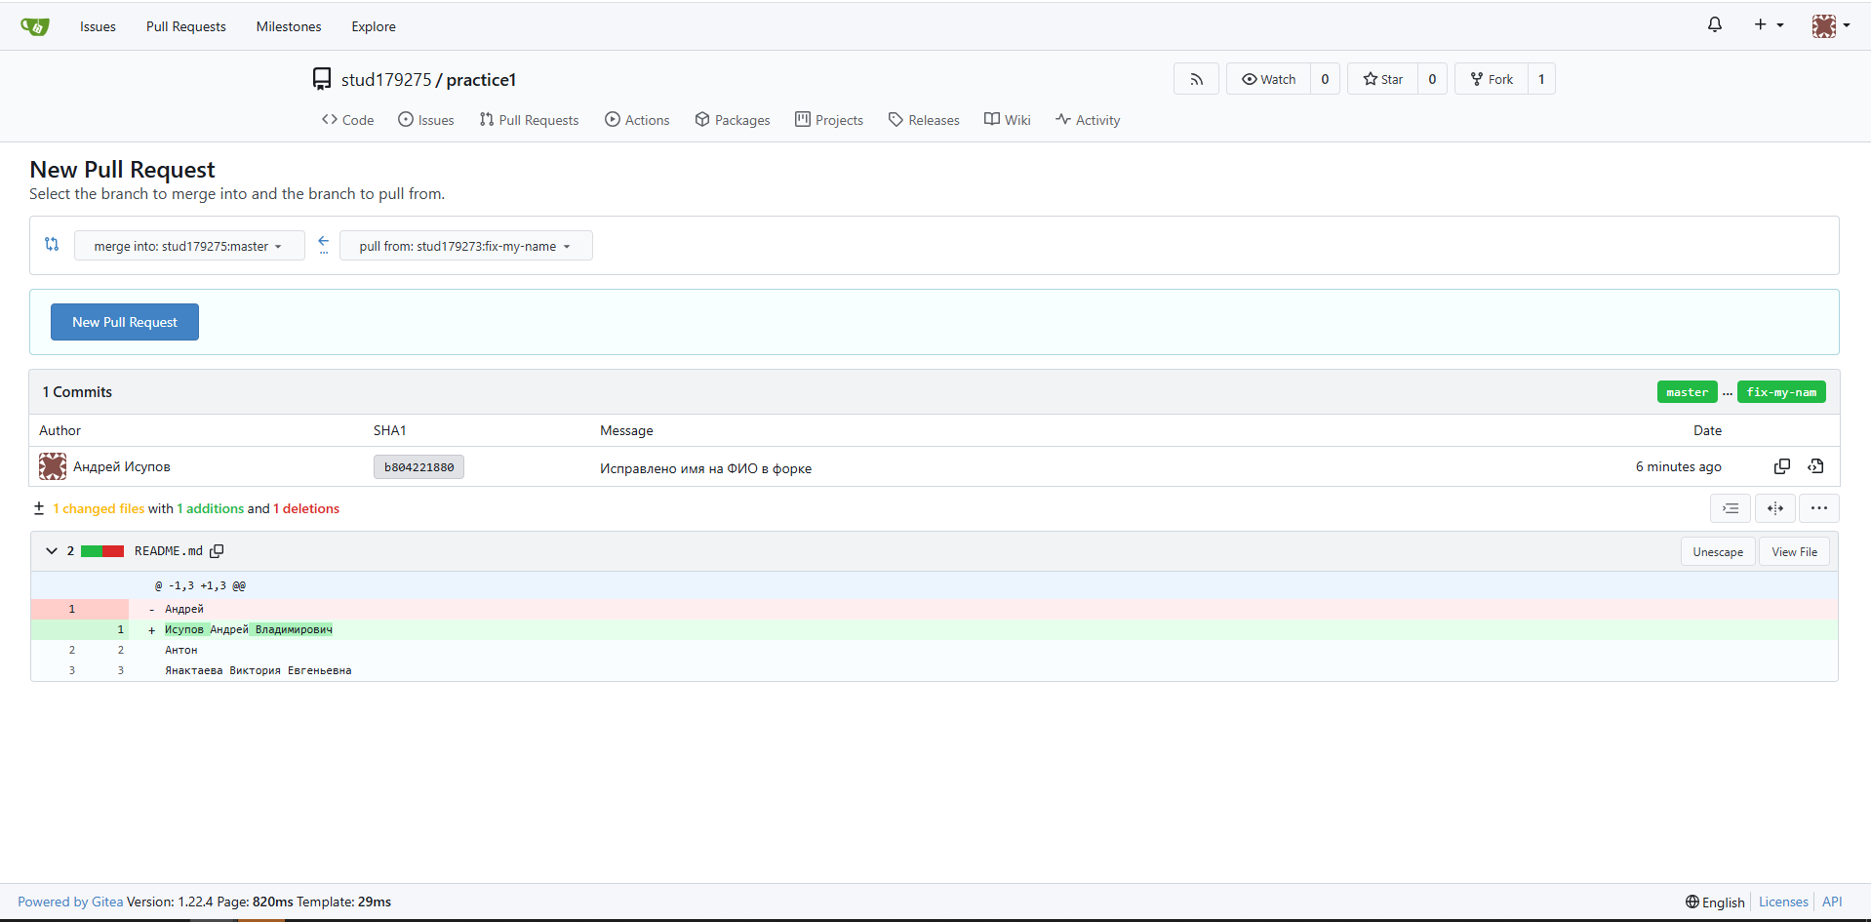Open the pull from branch dropdown
The image size is (1871, 922).
465,246
